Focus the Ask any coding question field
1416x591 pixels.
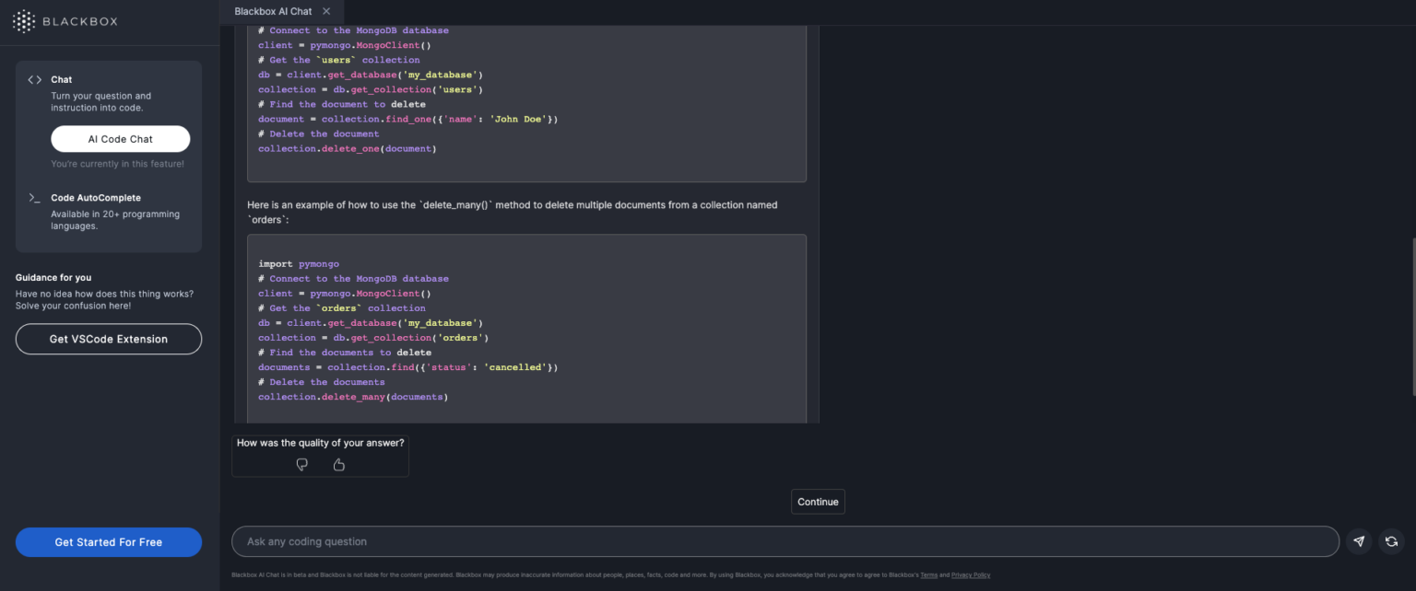[x=784, y=541]
